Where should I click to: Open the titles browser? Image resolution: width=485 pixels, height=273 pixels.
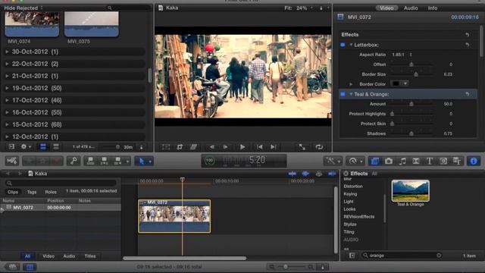click(x=430, y=161)
